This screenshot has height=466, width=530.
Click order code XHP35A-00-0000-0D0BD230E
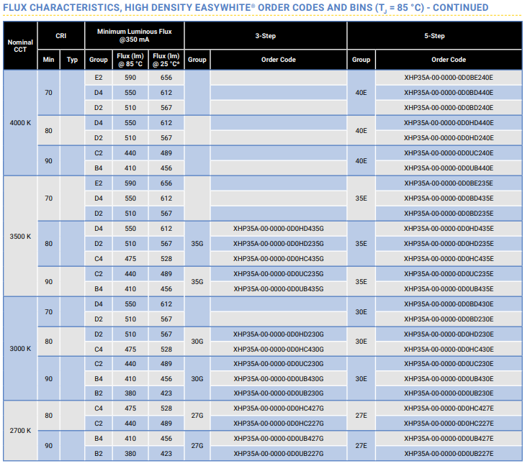(x=449, y=319)
